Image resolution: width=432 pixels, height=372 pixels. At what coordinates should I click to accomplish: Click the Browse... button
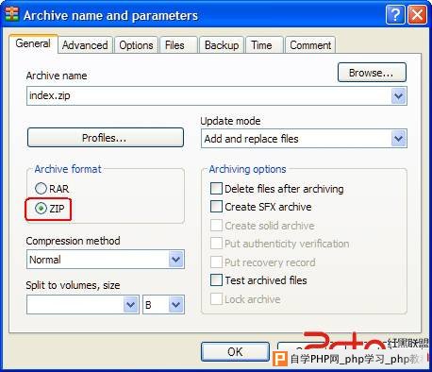coord(372,73)
